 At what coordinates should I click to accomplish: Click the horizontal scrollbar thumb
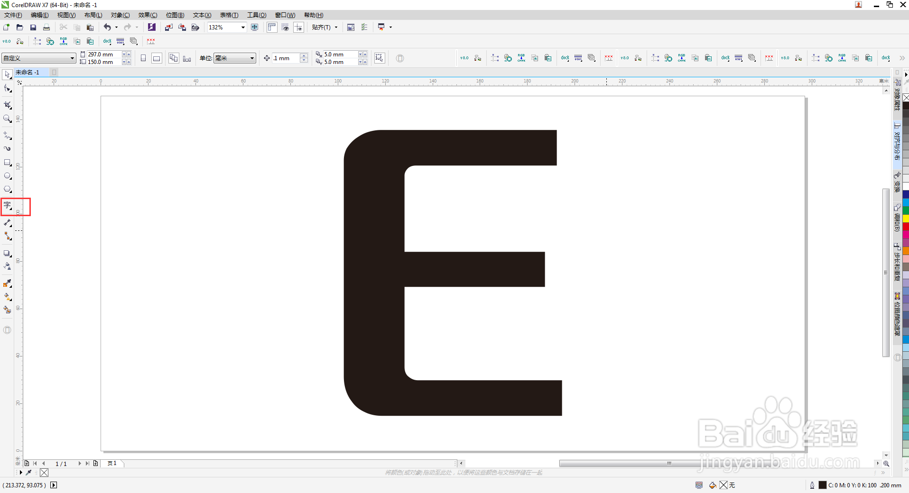[x=669, y=464]
